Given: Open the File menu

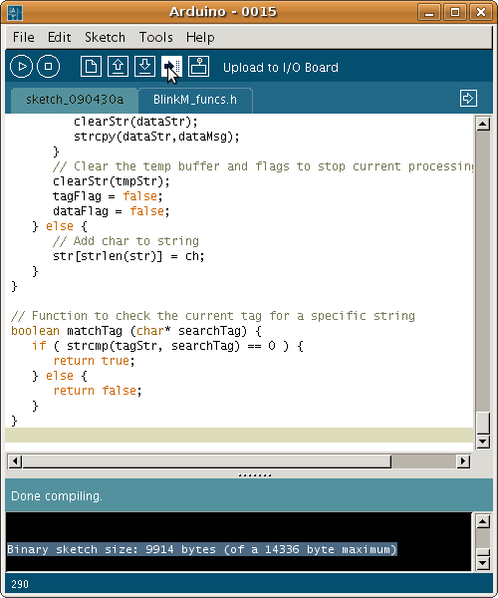Looking at the screenshot, I should tap(23, 38).
